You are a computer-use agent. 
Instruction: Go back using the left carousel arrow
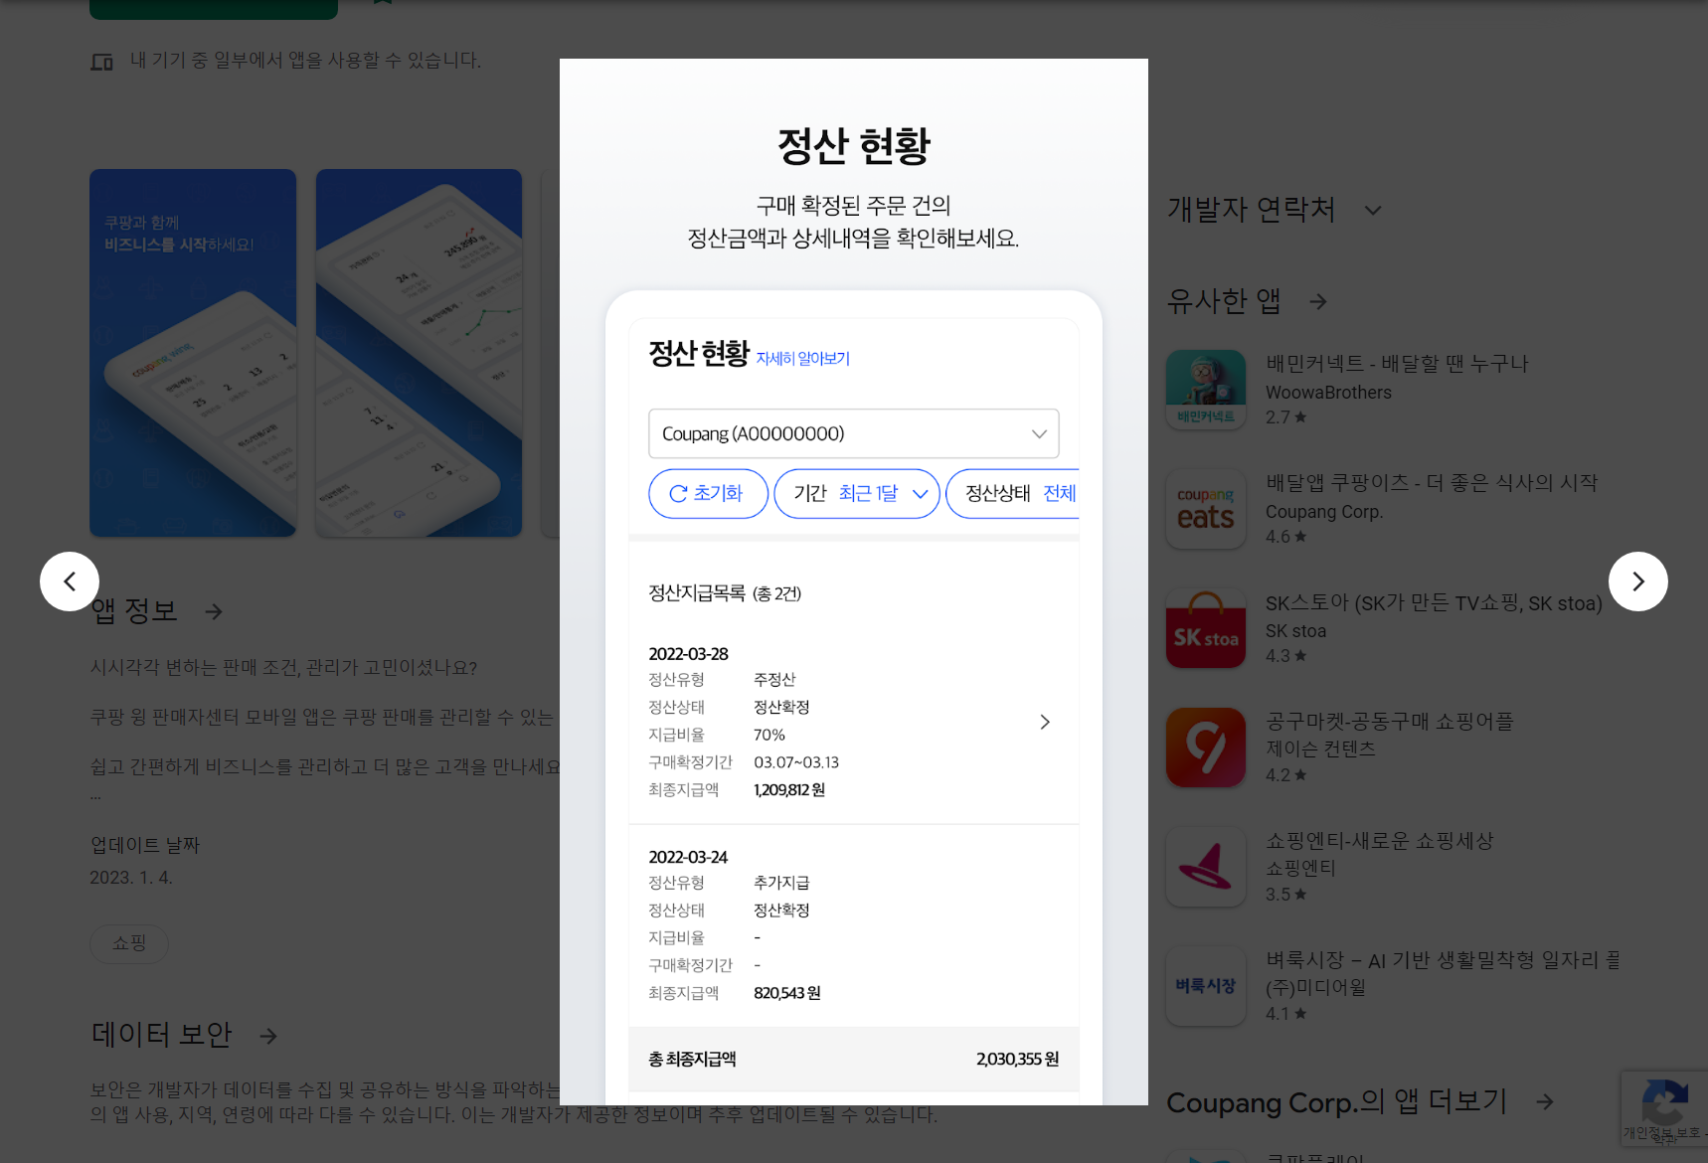point(70,581)
